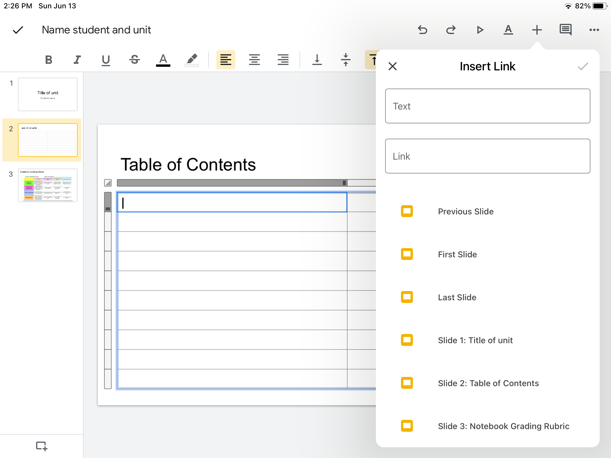611x458 pixels.
Task: Link to Last Slide
Action: [x=487, y=297]
